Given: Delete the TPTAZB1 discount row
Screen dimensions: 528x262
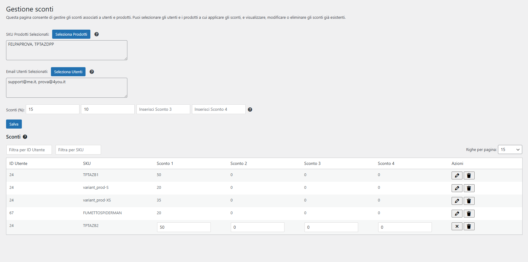Looking at the screenshot, I should click(x=469, y=175).
